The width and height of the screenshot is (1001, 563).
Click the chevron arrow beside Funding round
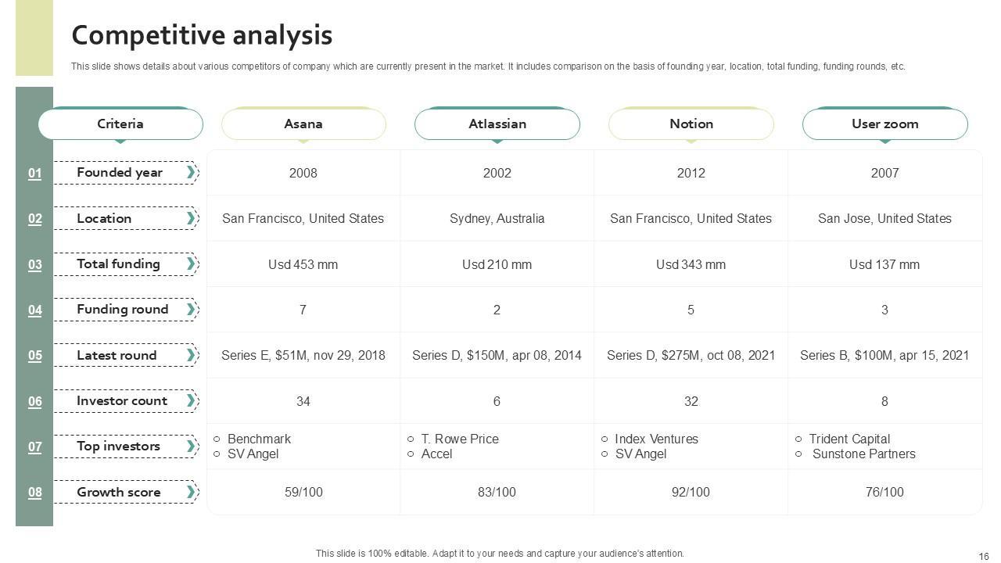point(191,310)
